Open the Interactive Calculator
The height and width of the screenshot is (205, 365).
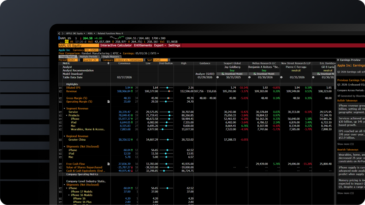(116, 46)
